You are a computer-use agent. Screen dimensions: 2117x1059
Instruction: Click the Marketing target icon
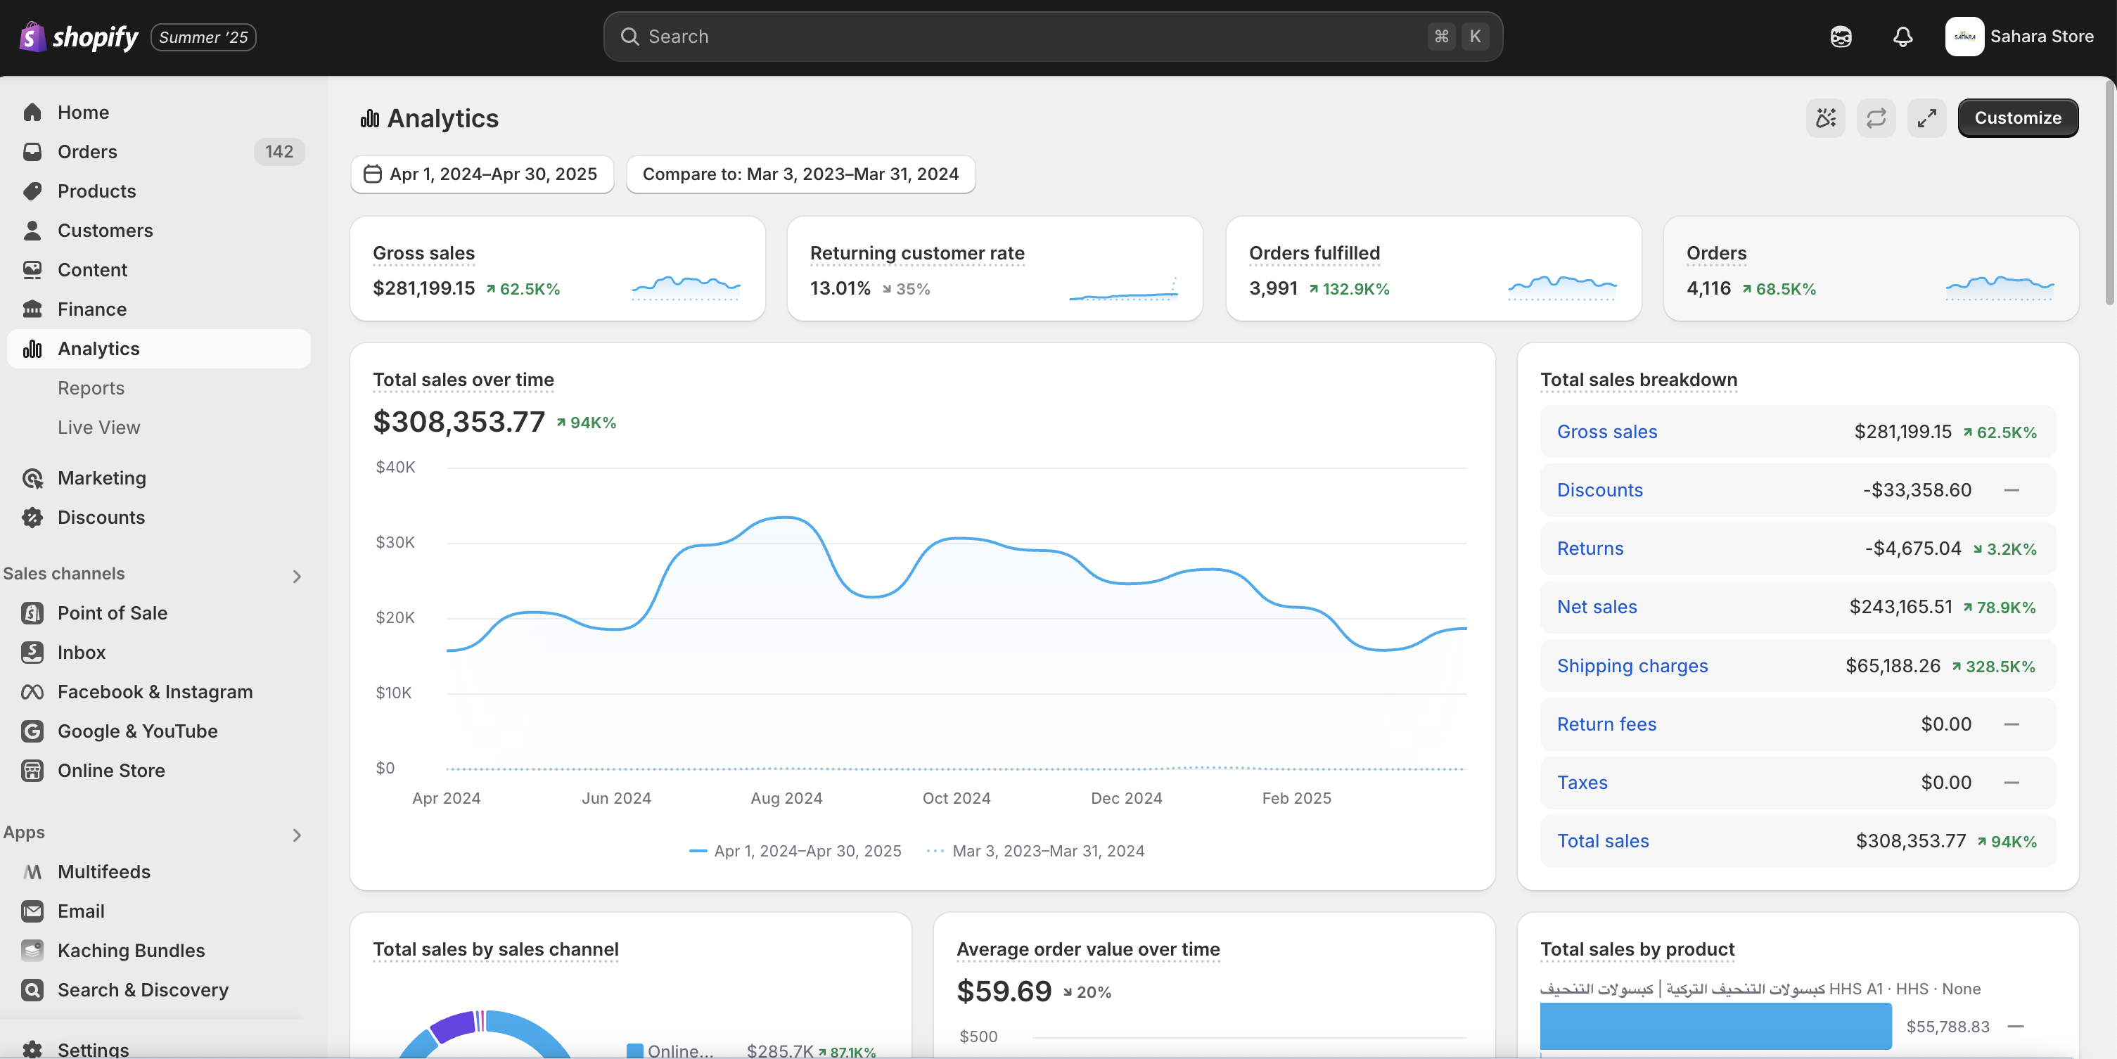point(32,478)
